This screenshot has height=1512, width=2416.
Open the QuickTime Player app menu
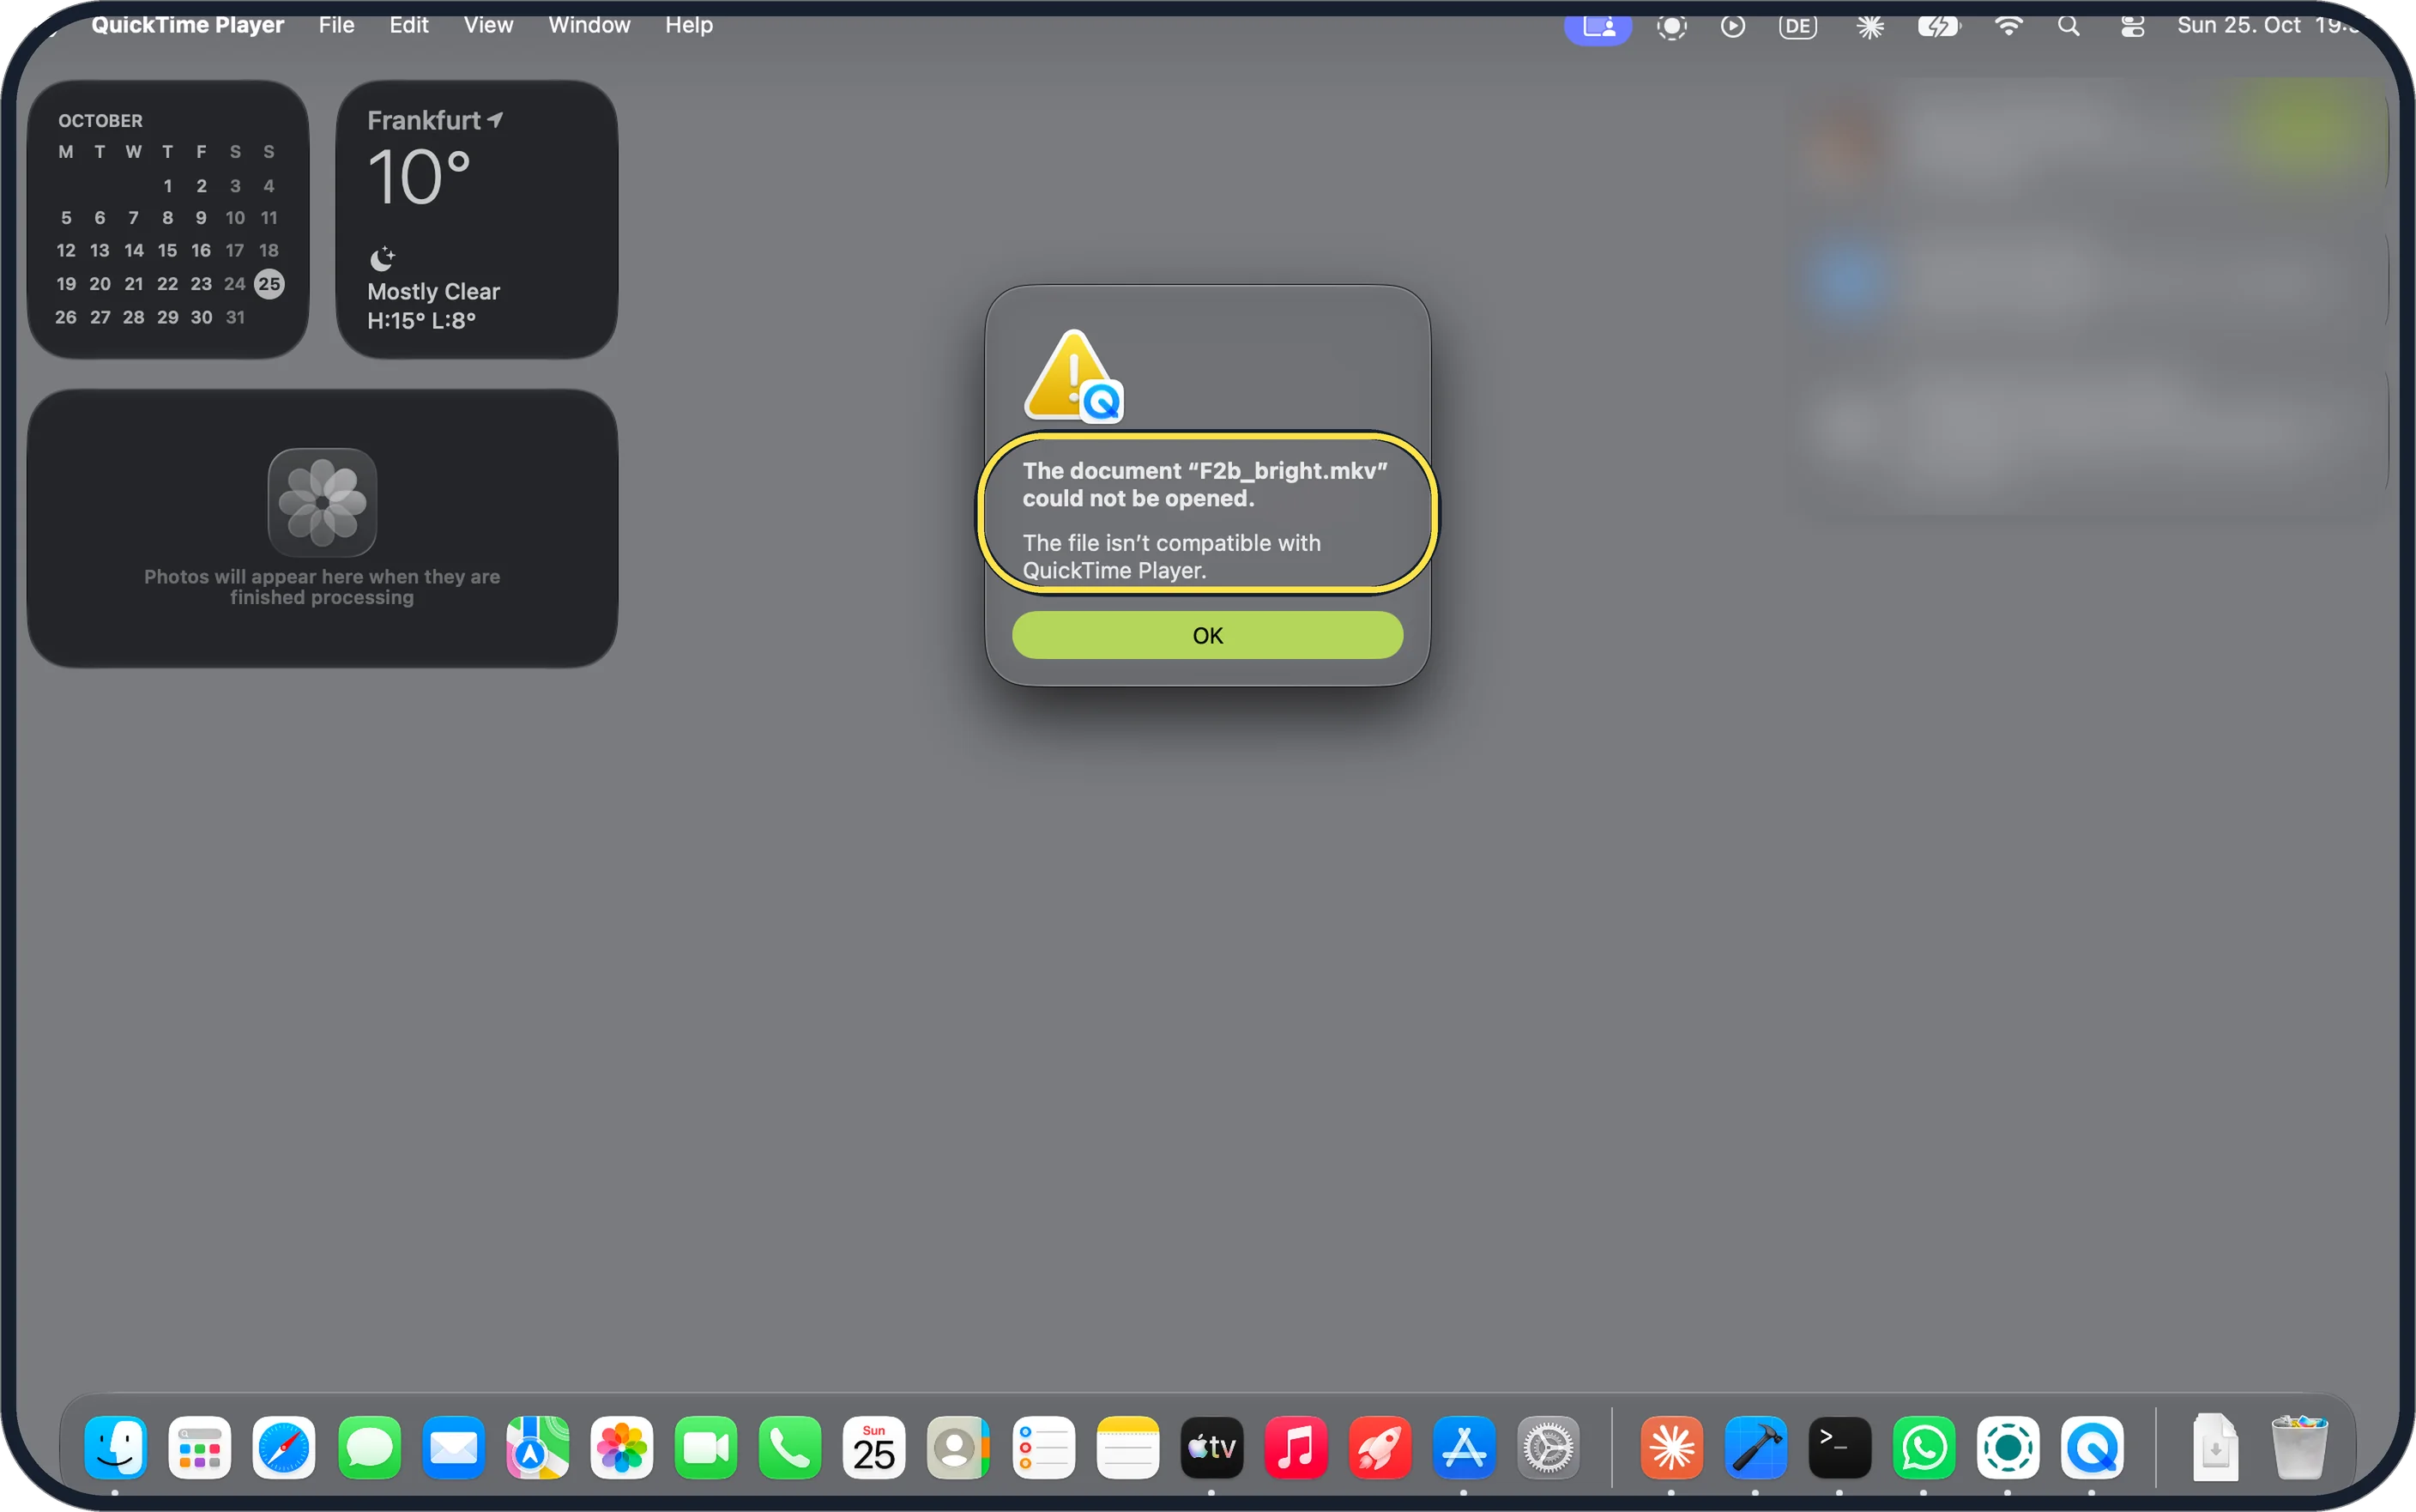[x=188, y=25]
